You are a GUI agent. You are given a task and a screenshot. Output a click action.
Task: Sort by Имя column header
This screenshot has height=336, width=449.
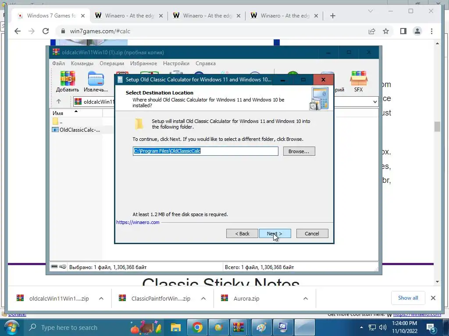(x=76, y=113)
